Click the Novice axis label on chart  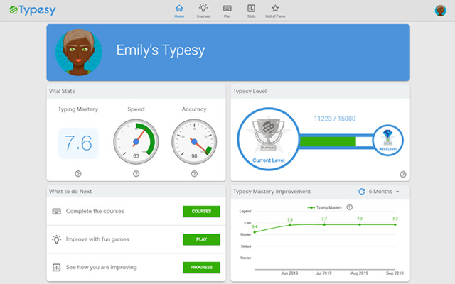point(245,258)
